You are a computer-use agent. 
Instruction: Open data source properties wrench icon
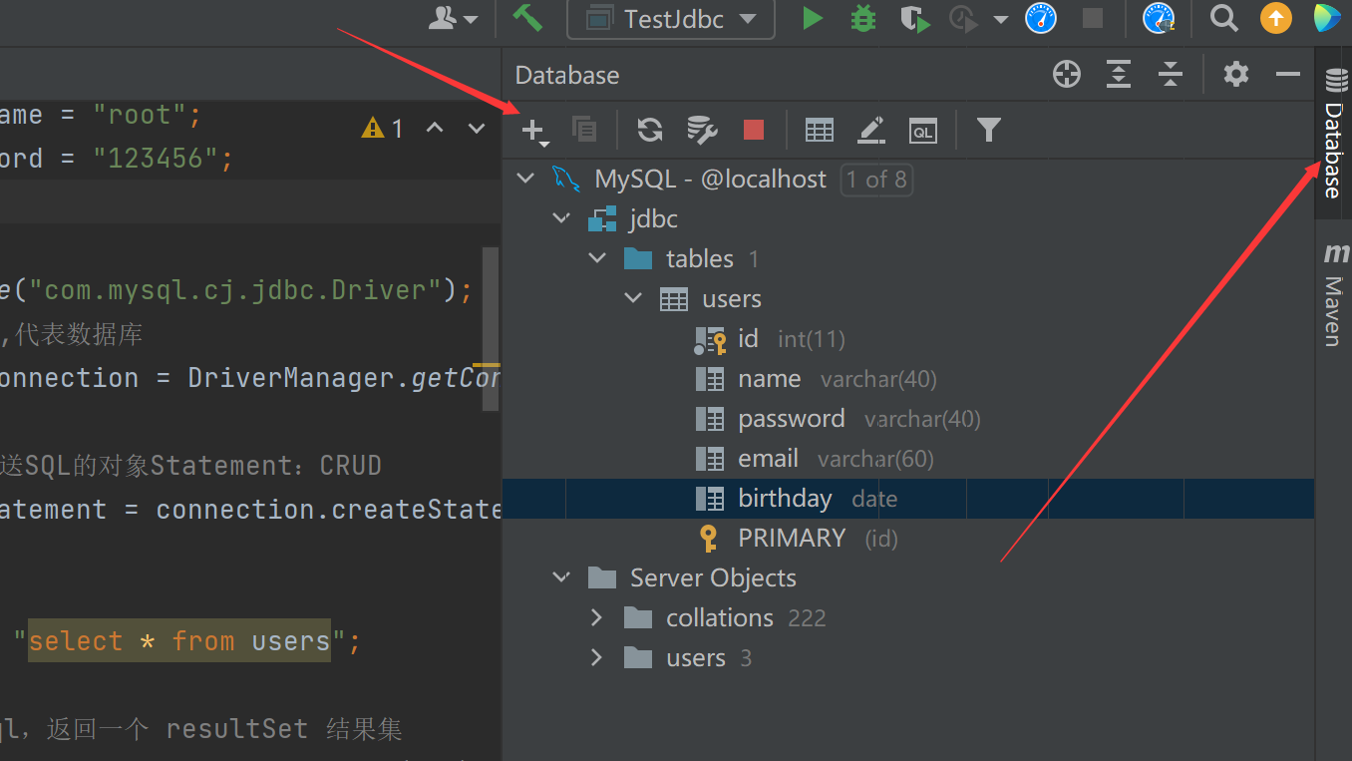pyautogui.click(x=702, y=129)
